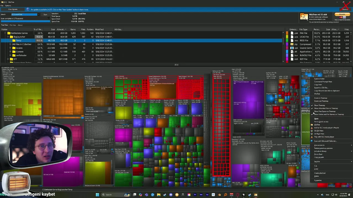
Task: Open After Effects from the taskbar
Action: coord(207,195)
